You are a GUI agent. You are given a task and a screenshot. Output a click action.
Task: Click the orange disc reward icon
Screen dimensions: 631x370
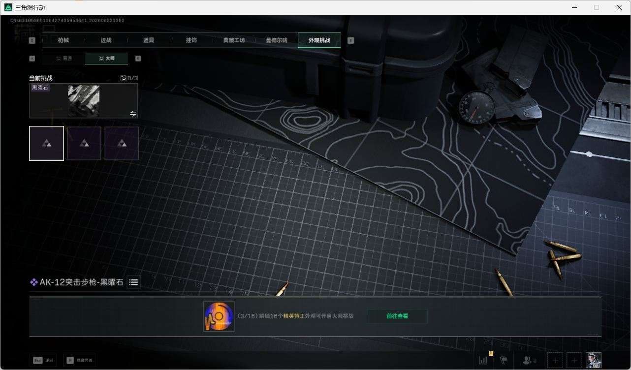[x=219, y=316]
